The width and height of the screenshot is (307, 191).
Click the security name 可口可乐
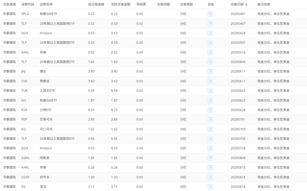pyautogui.click(x=46, y=129)
